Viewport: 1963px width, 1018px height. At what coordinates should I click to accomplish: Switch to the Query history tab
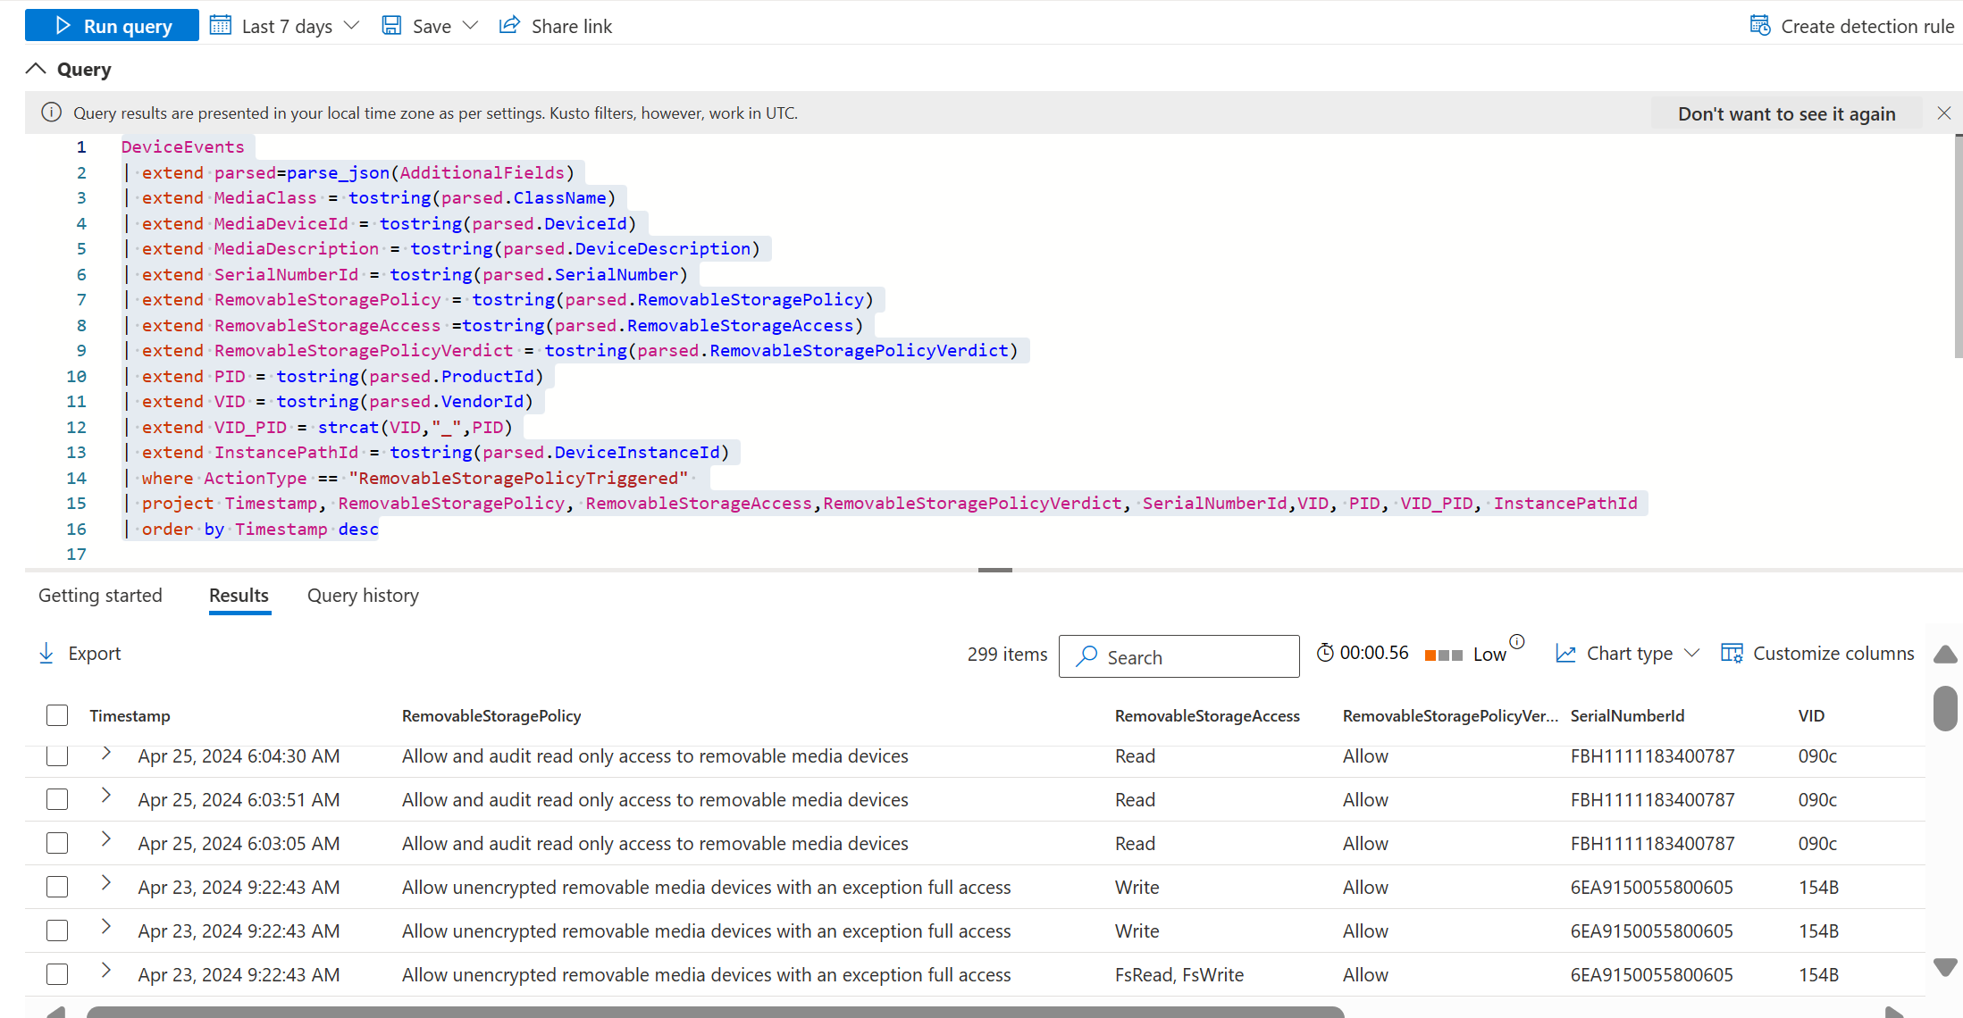pyautogui.click(x=362, y=594)
